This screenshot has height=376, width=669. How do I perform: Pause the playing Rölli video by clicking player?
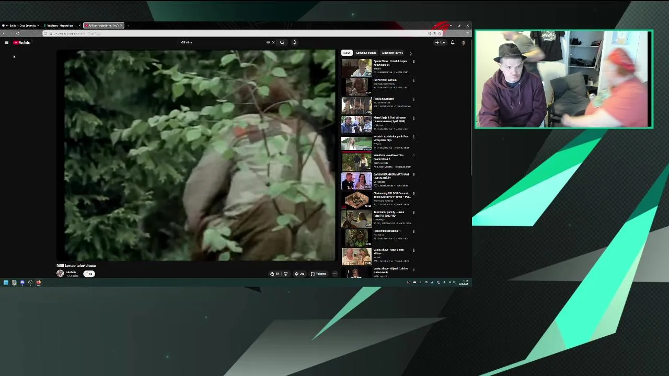[x=196, y=155]
